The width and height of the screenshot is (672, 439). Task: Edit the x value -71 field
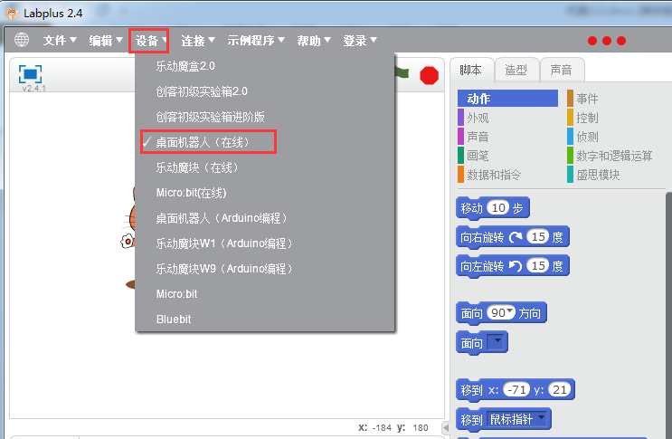pyautogui.click(x=516, y=389)
